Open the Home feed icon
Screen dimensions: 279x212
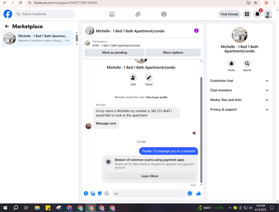[x=112, y=14]
